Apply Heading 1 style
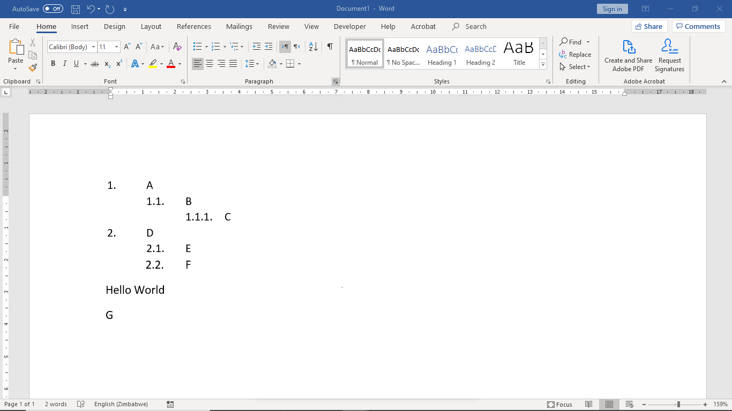732x411 pixels. [442, 54]
